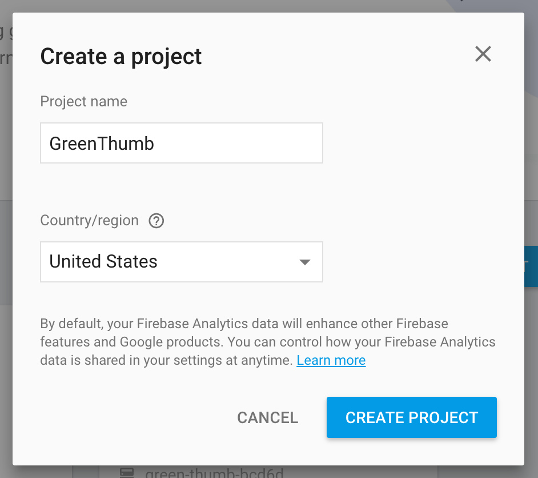Click the Firebase Analytics disclaimer paragraph
The width and height of the screenshot is (538, 478).
coord(267,342)
